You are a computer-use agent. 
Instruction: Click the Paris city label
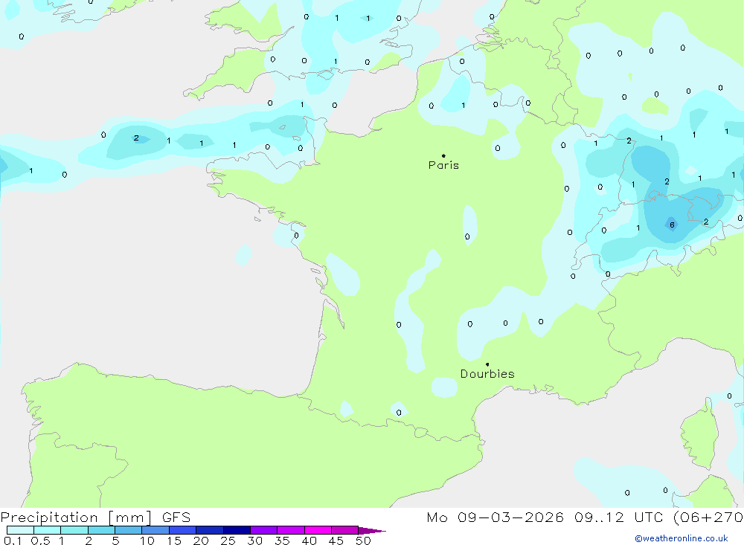click(x=443, y=165)
